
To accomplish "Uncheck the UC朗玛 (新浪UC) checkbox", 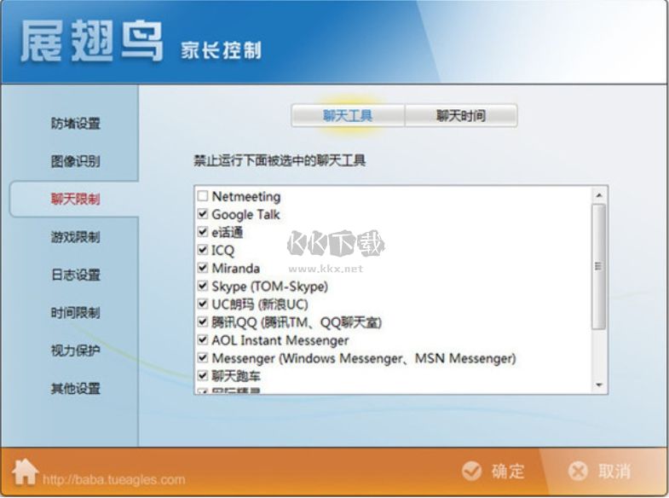I will tap(203, 304).
